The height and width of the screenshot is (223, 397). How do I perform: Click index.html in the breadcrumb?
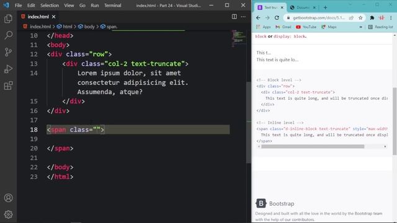click(40, 27)
